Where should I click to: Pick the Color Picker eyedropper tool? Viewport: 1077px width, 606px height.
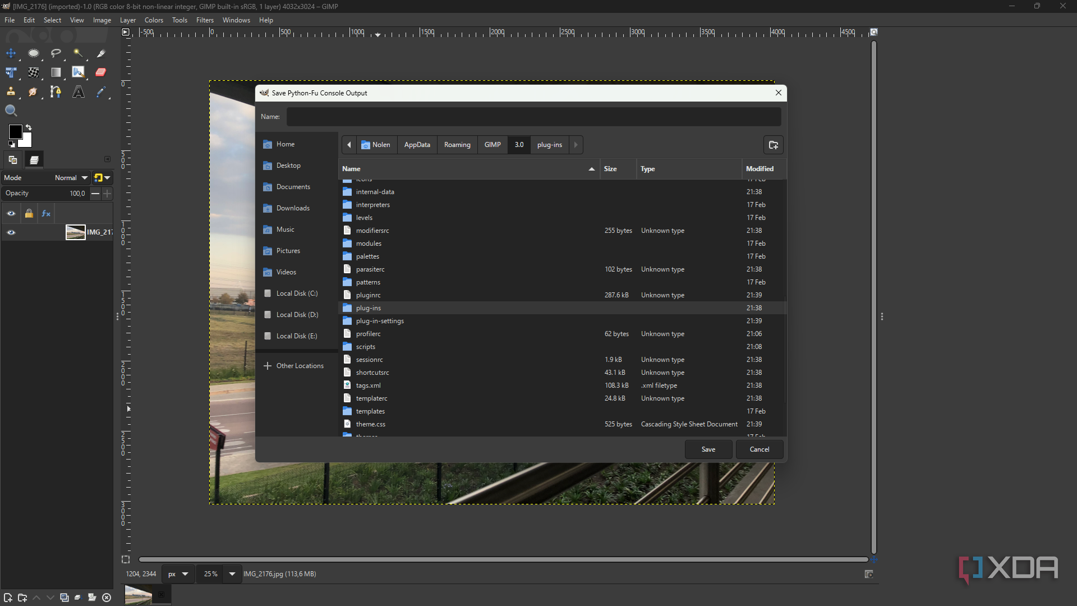click(101, 91)
